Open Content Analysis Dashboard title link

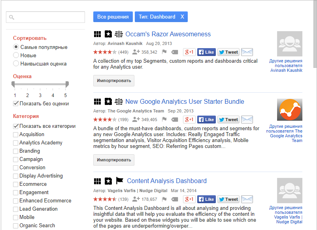[x=167, y=181]
